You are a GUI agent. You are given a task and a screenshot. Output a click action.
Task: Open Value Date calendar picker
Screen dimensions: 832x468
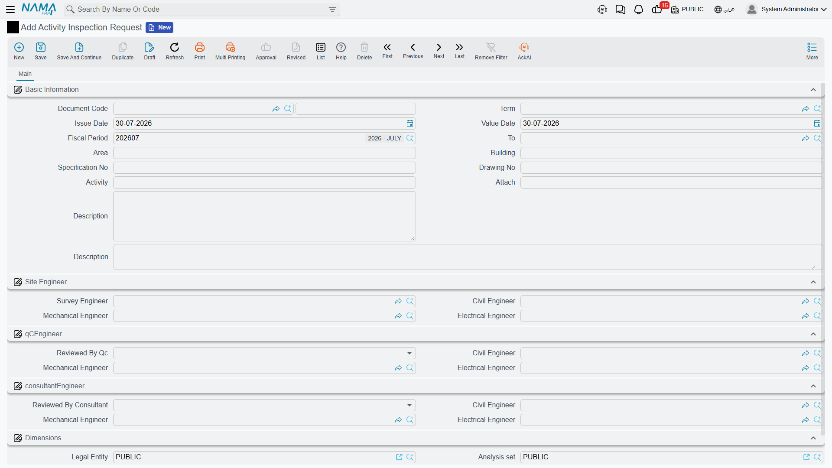tap(817, 123)
